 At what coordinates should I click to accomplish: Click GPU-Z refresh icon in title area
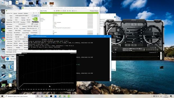[x=36, y=13]
